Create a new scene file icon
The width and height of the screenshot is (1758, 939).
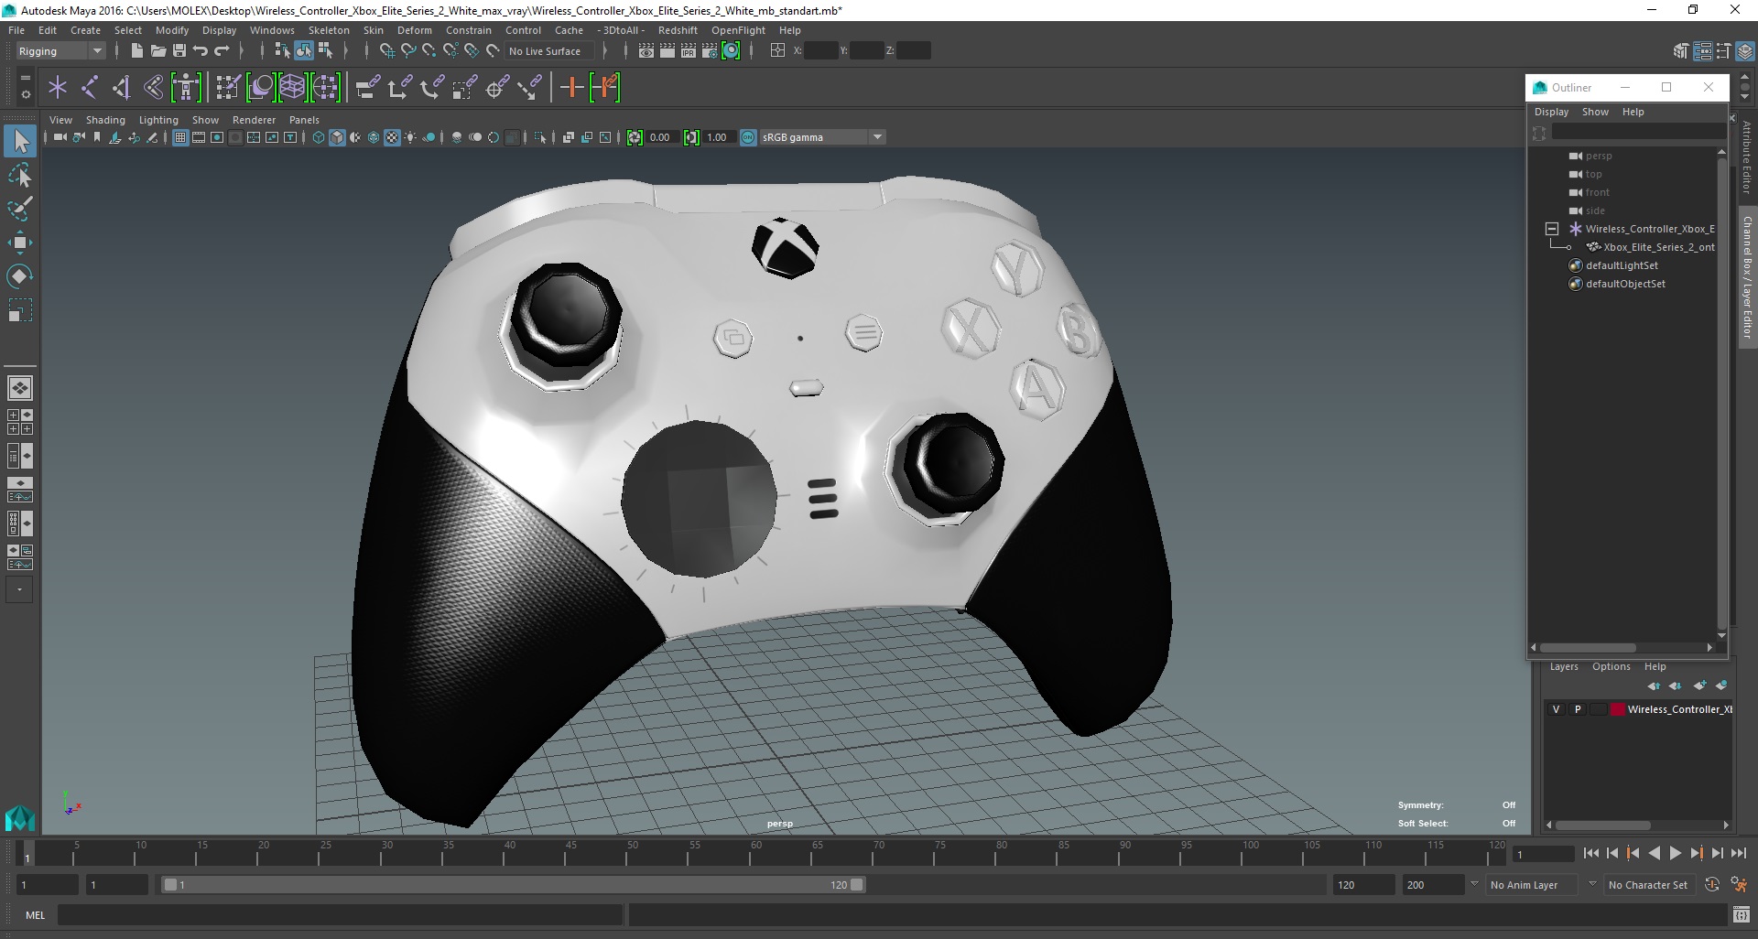136,51
